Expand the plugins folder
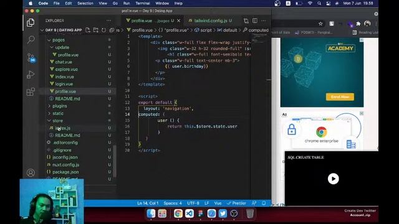Viewport: 399px width, 224px height. point(60,106)
